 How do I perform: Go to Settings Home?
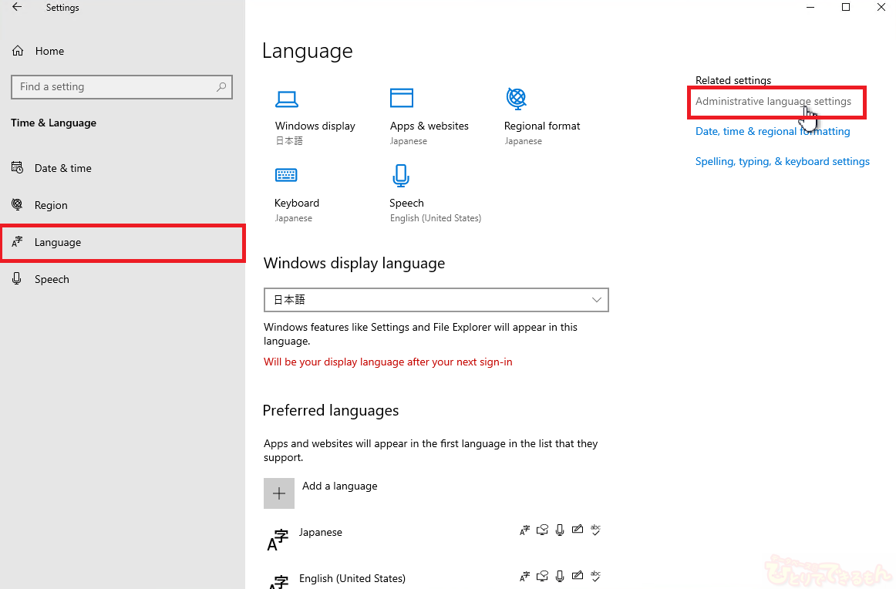tap(49, 51)
